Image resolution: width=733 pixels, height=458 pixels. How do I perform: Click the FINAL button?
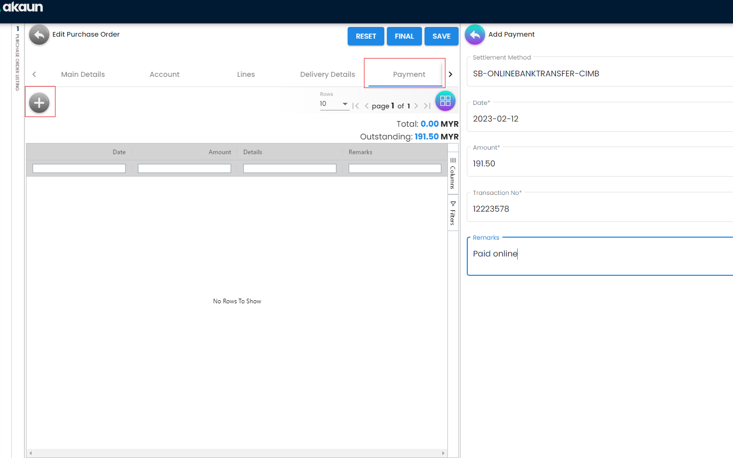coord(404,36)
